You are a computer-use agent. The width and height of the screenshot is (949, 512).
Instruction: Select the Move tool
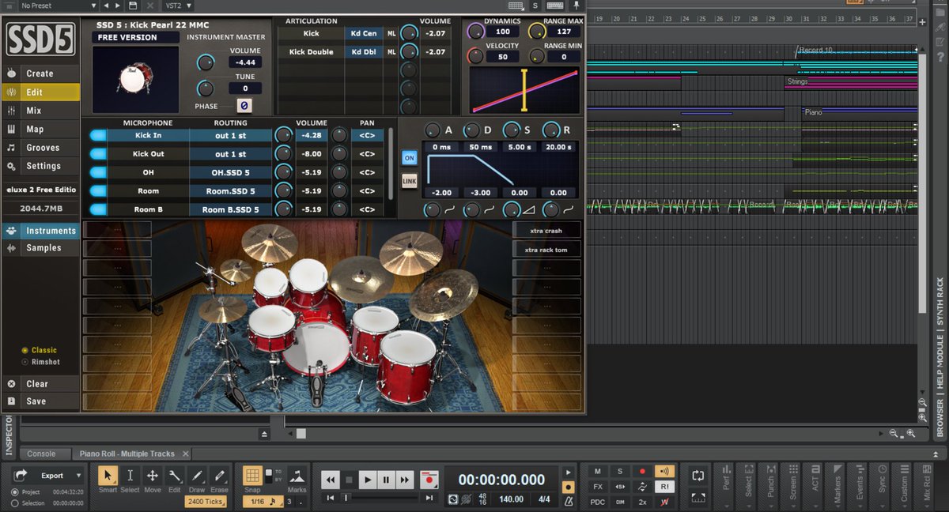pos(152,476)
